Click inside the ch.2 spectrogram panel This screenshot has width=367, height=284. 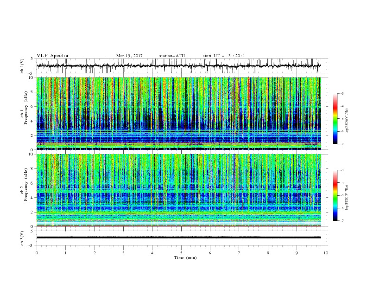(x=178, y=190)
